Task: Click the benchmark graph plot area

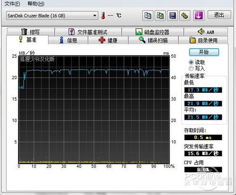Action: (94, 109)
